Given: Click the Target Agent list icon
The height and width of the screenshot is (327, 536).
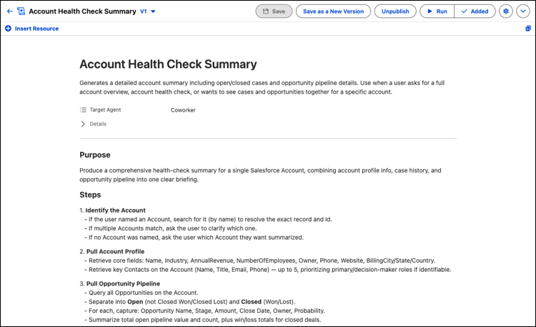Looking at the screenshot, I should pos(83,110).
